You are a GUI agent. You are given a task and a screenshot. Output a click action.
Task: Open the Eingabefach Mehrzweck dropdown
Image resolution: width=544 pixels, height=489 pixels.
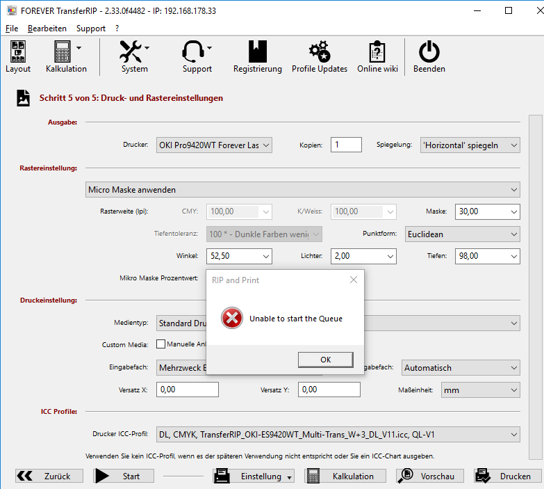[181, 368]
